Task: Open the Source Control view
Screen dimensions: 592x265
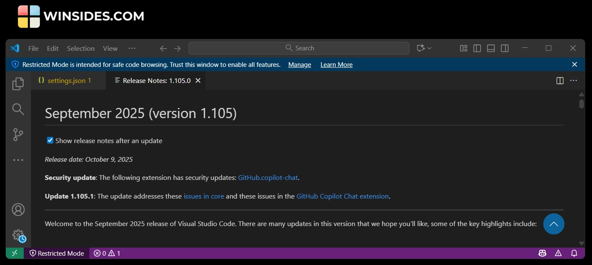Action: click(18, 135)
